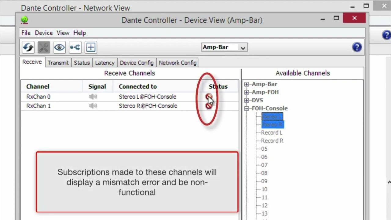
Task: Minimize the Device View window
Action: tap(323, 18)
